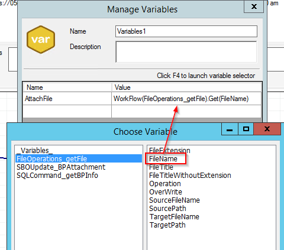Pick the OverWrite variable
Screen dimensions: 284x250
point(166,192)
